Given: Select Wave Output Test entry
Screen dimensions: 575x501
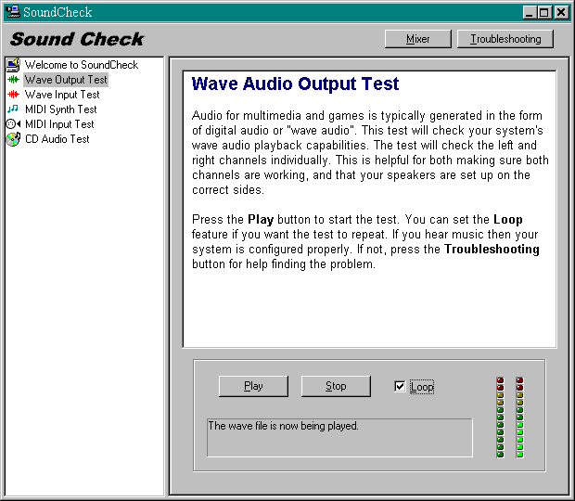Looking at the screenshot, I should 66,80.
